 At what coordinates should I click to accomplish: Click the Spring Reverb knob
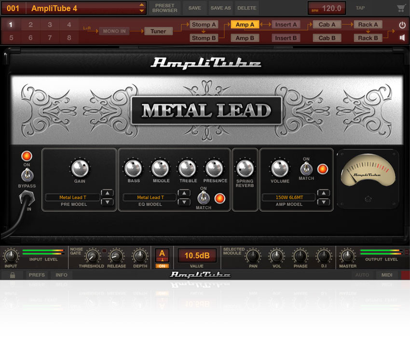tap(245, 168)
